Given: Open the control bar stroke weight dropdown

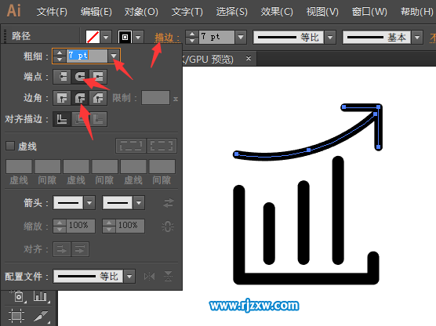Looking at the screenshot, I should (241, 37).
